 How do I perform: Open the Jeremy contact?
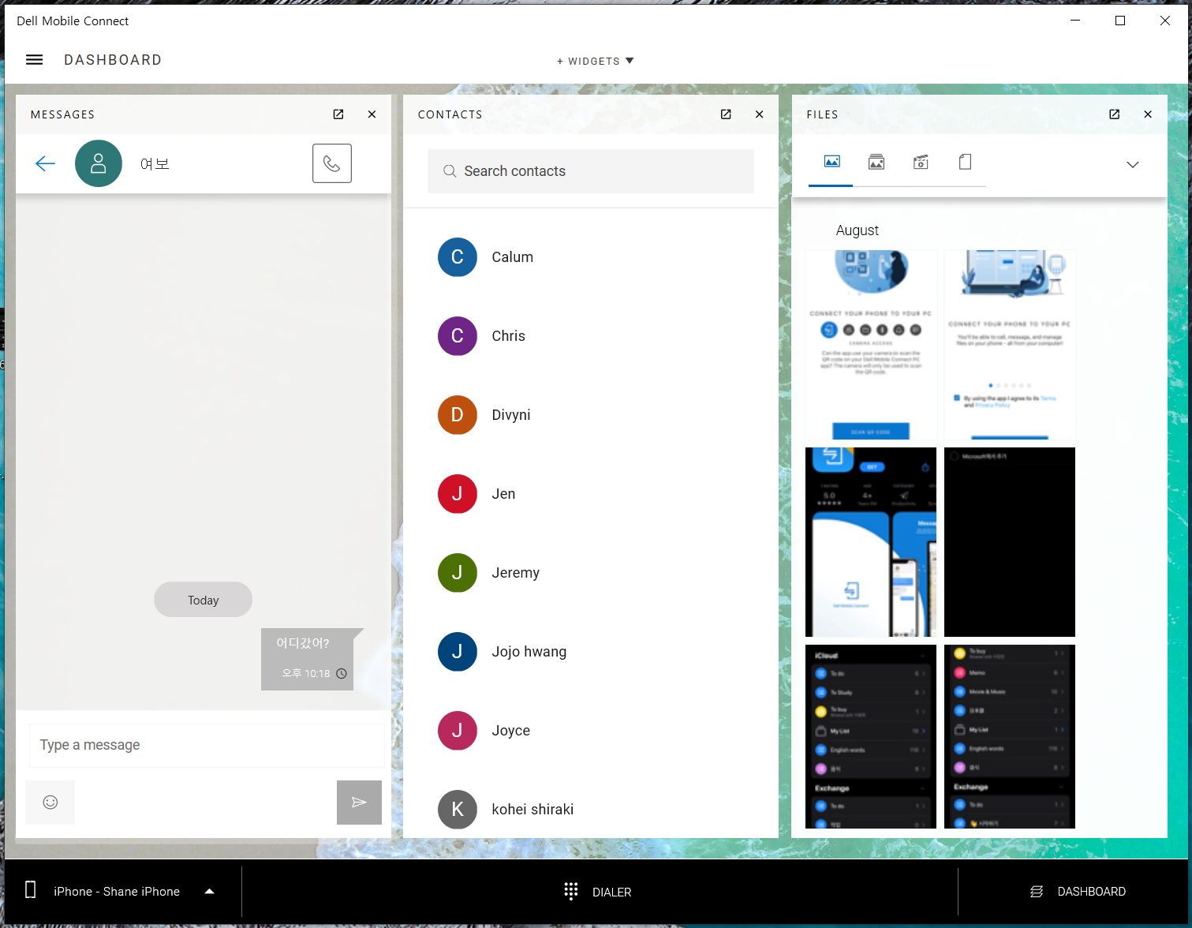(591, 573)
